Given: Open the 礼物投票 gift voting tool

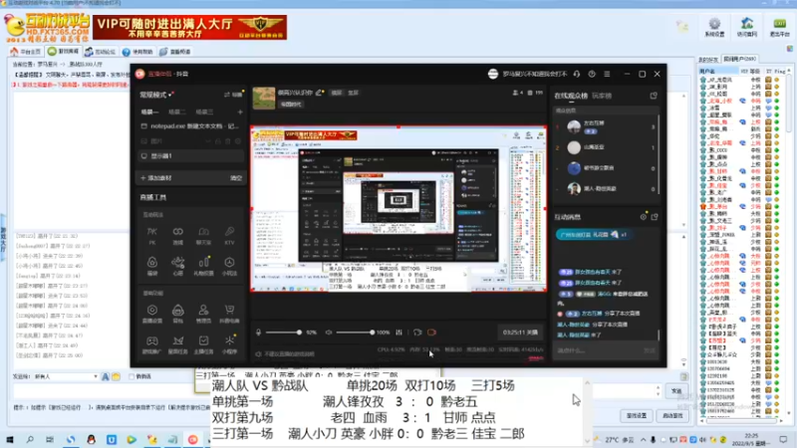Looking at the screenshot, I should click(203, 266).
